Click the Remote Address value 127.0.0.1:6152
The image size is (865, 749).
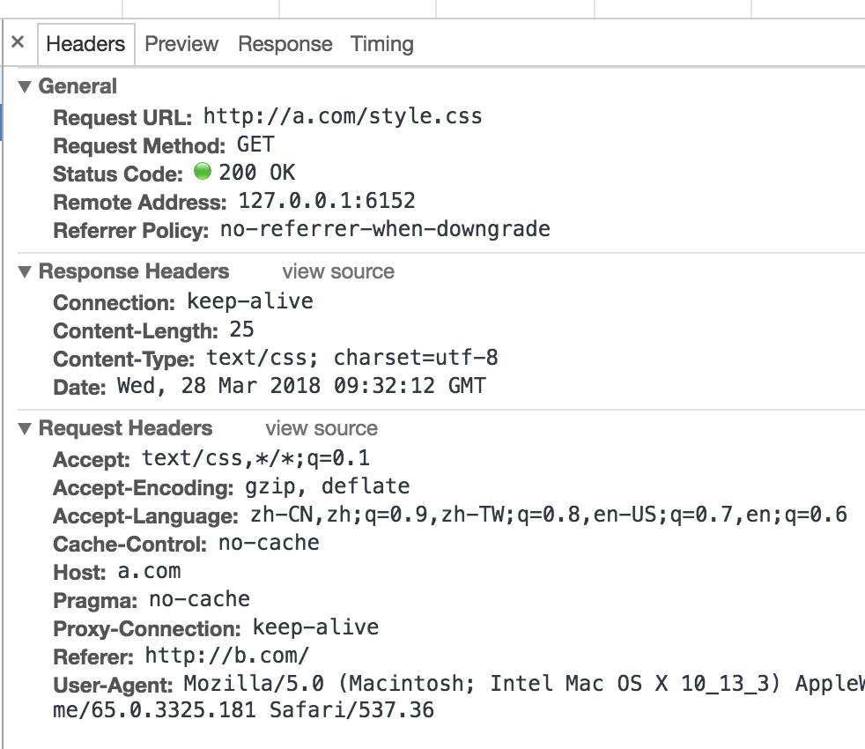pyautogui.click(x=327, y=201)
